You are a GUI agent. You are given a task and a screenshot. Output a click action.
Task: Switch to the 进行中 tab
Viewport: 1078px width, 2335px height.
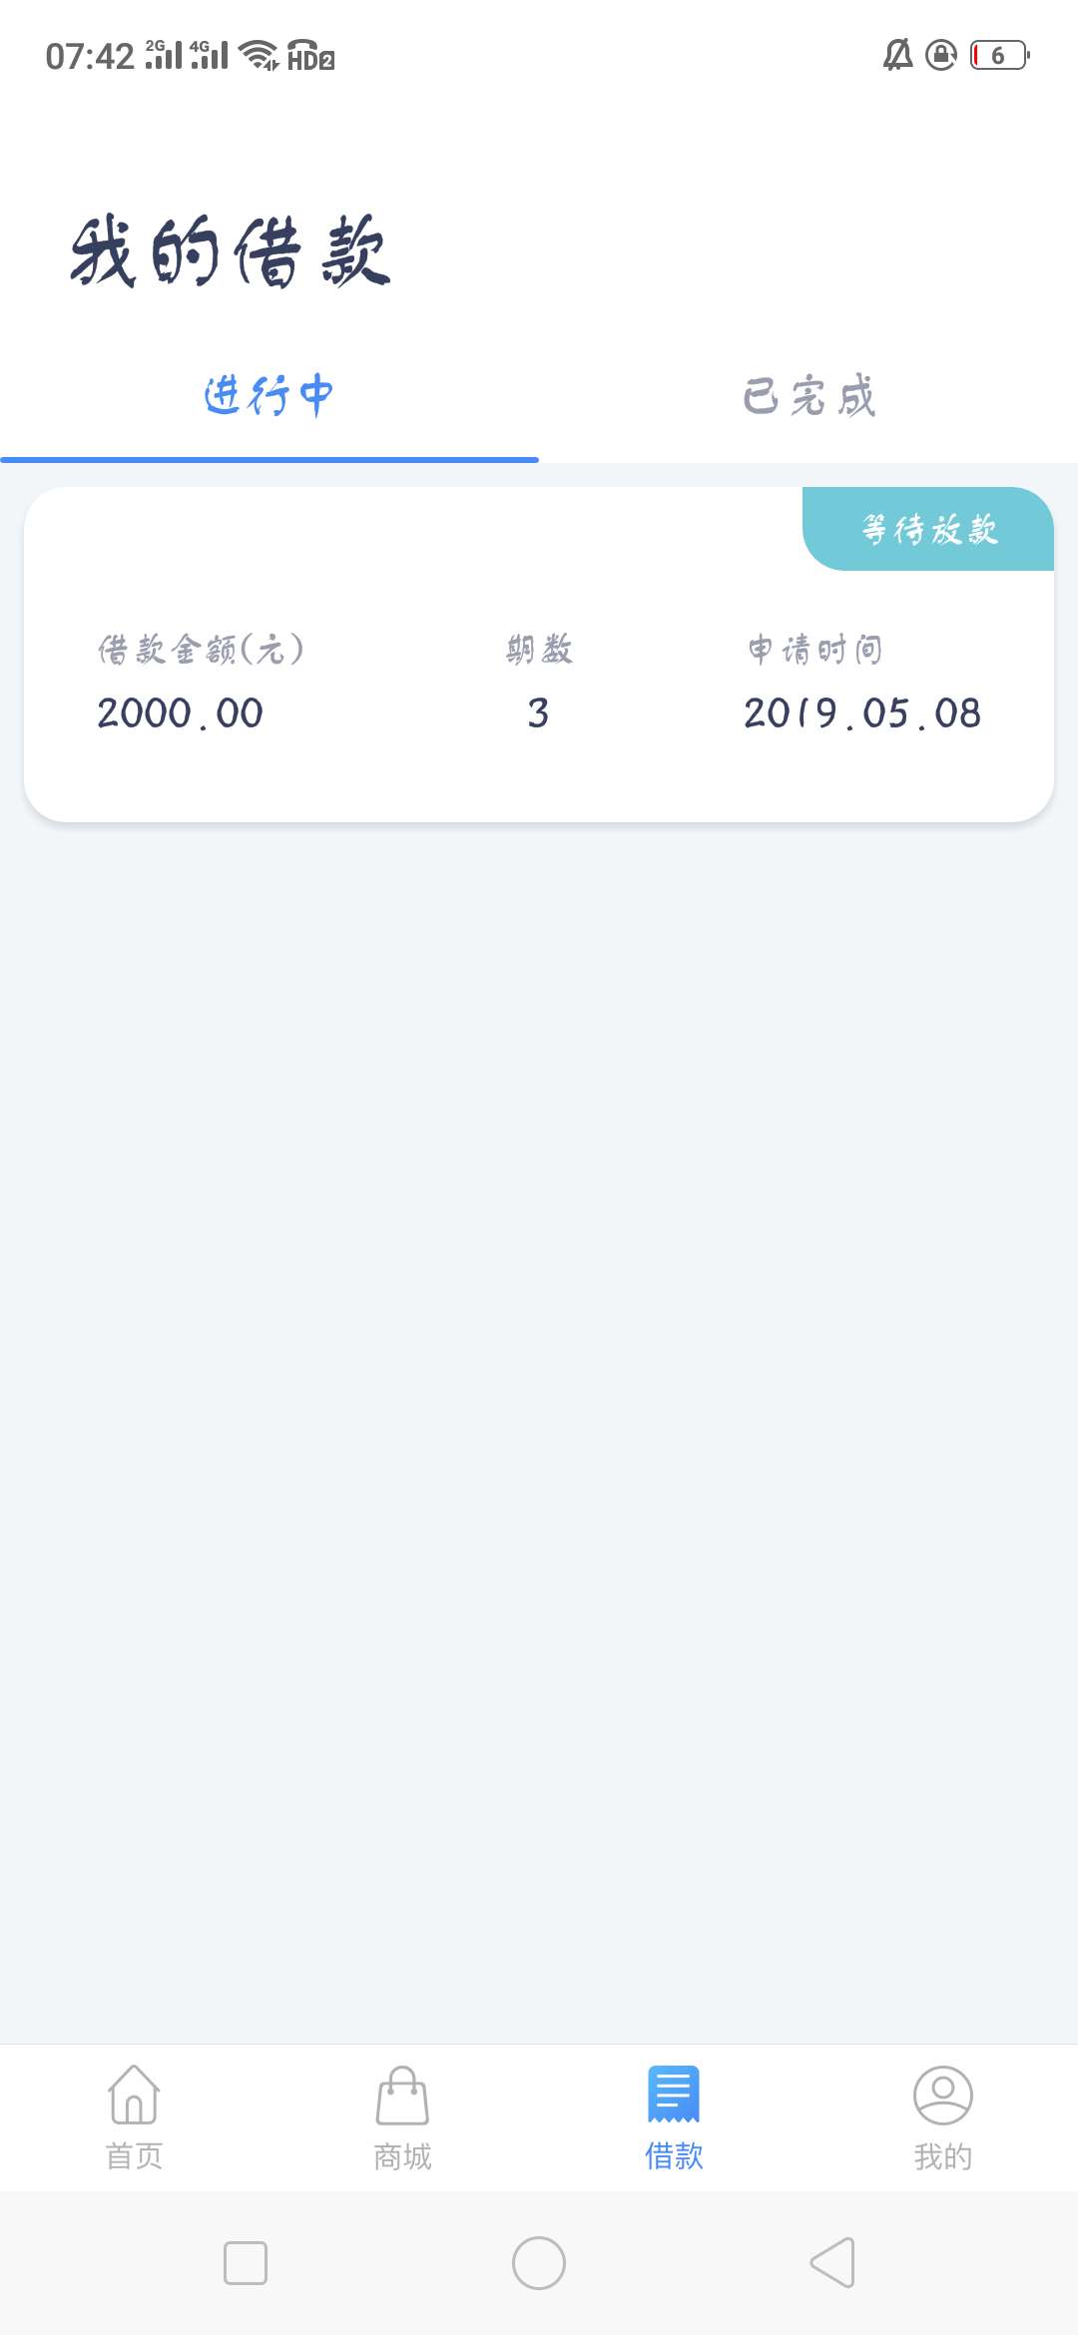(x=269, y=396)
